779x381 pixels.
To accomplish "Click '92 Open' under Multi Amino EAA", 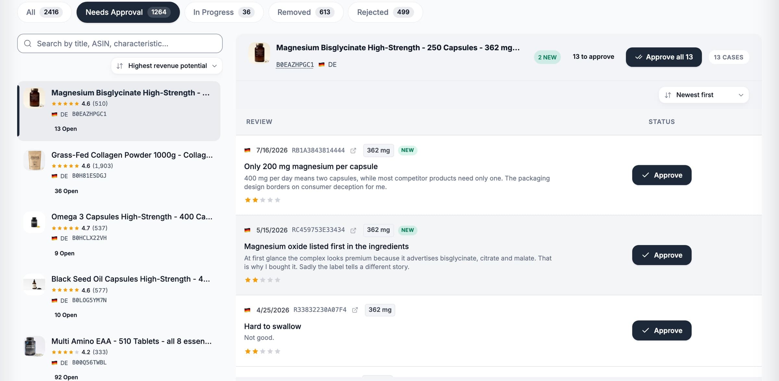I will [x=66, y=377].
